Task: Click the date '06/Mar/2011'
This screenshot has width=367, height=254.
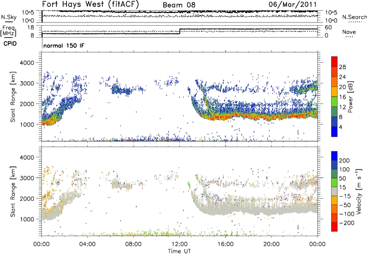Action: pos(293,4)
